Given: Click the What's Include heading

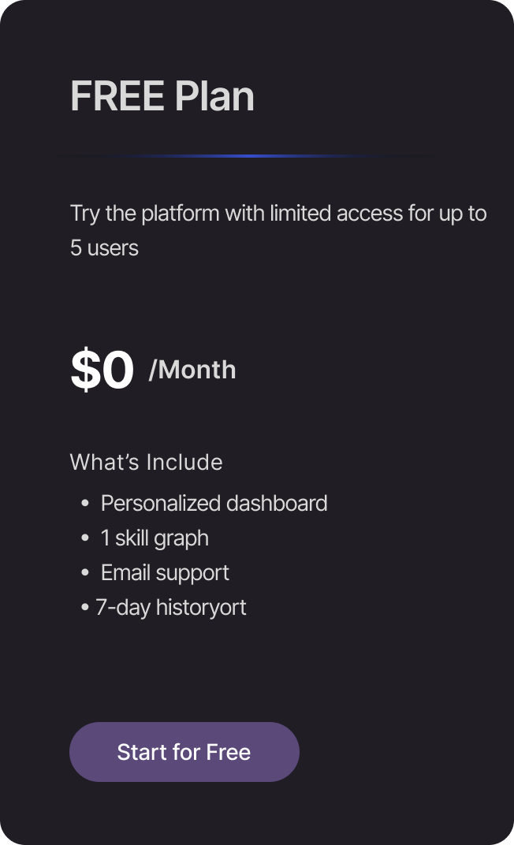Looking at the screenshot, I should (146, 463).
